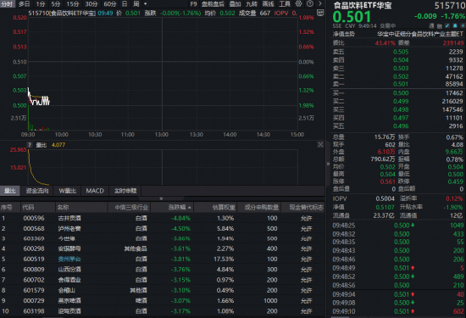Viewport: 466px width, 318px height.
Task: Open 画线 drawing tools
Action: click(x=268, y=4)
